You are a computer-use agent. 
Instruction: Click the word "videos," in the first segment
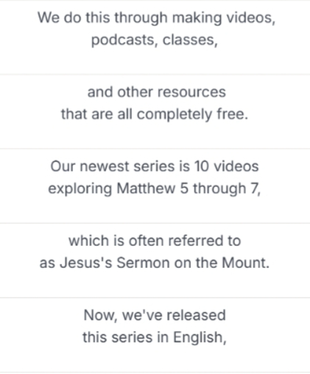[251, 18]
